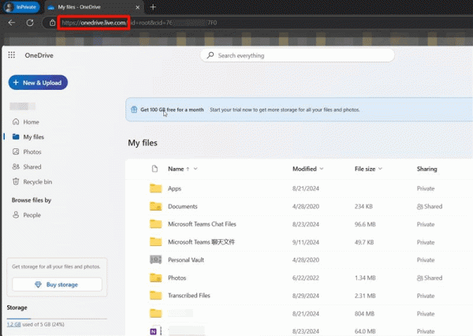This screenshot has width=473, height=336.
Task: Open Shared in sidebar
Action: coord(32,167)
